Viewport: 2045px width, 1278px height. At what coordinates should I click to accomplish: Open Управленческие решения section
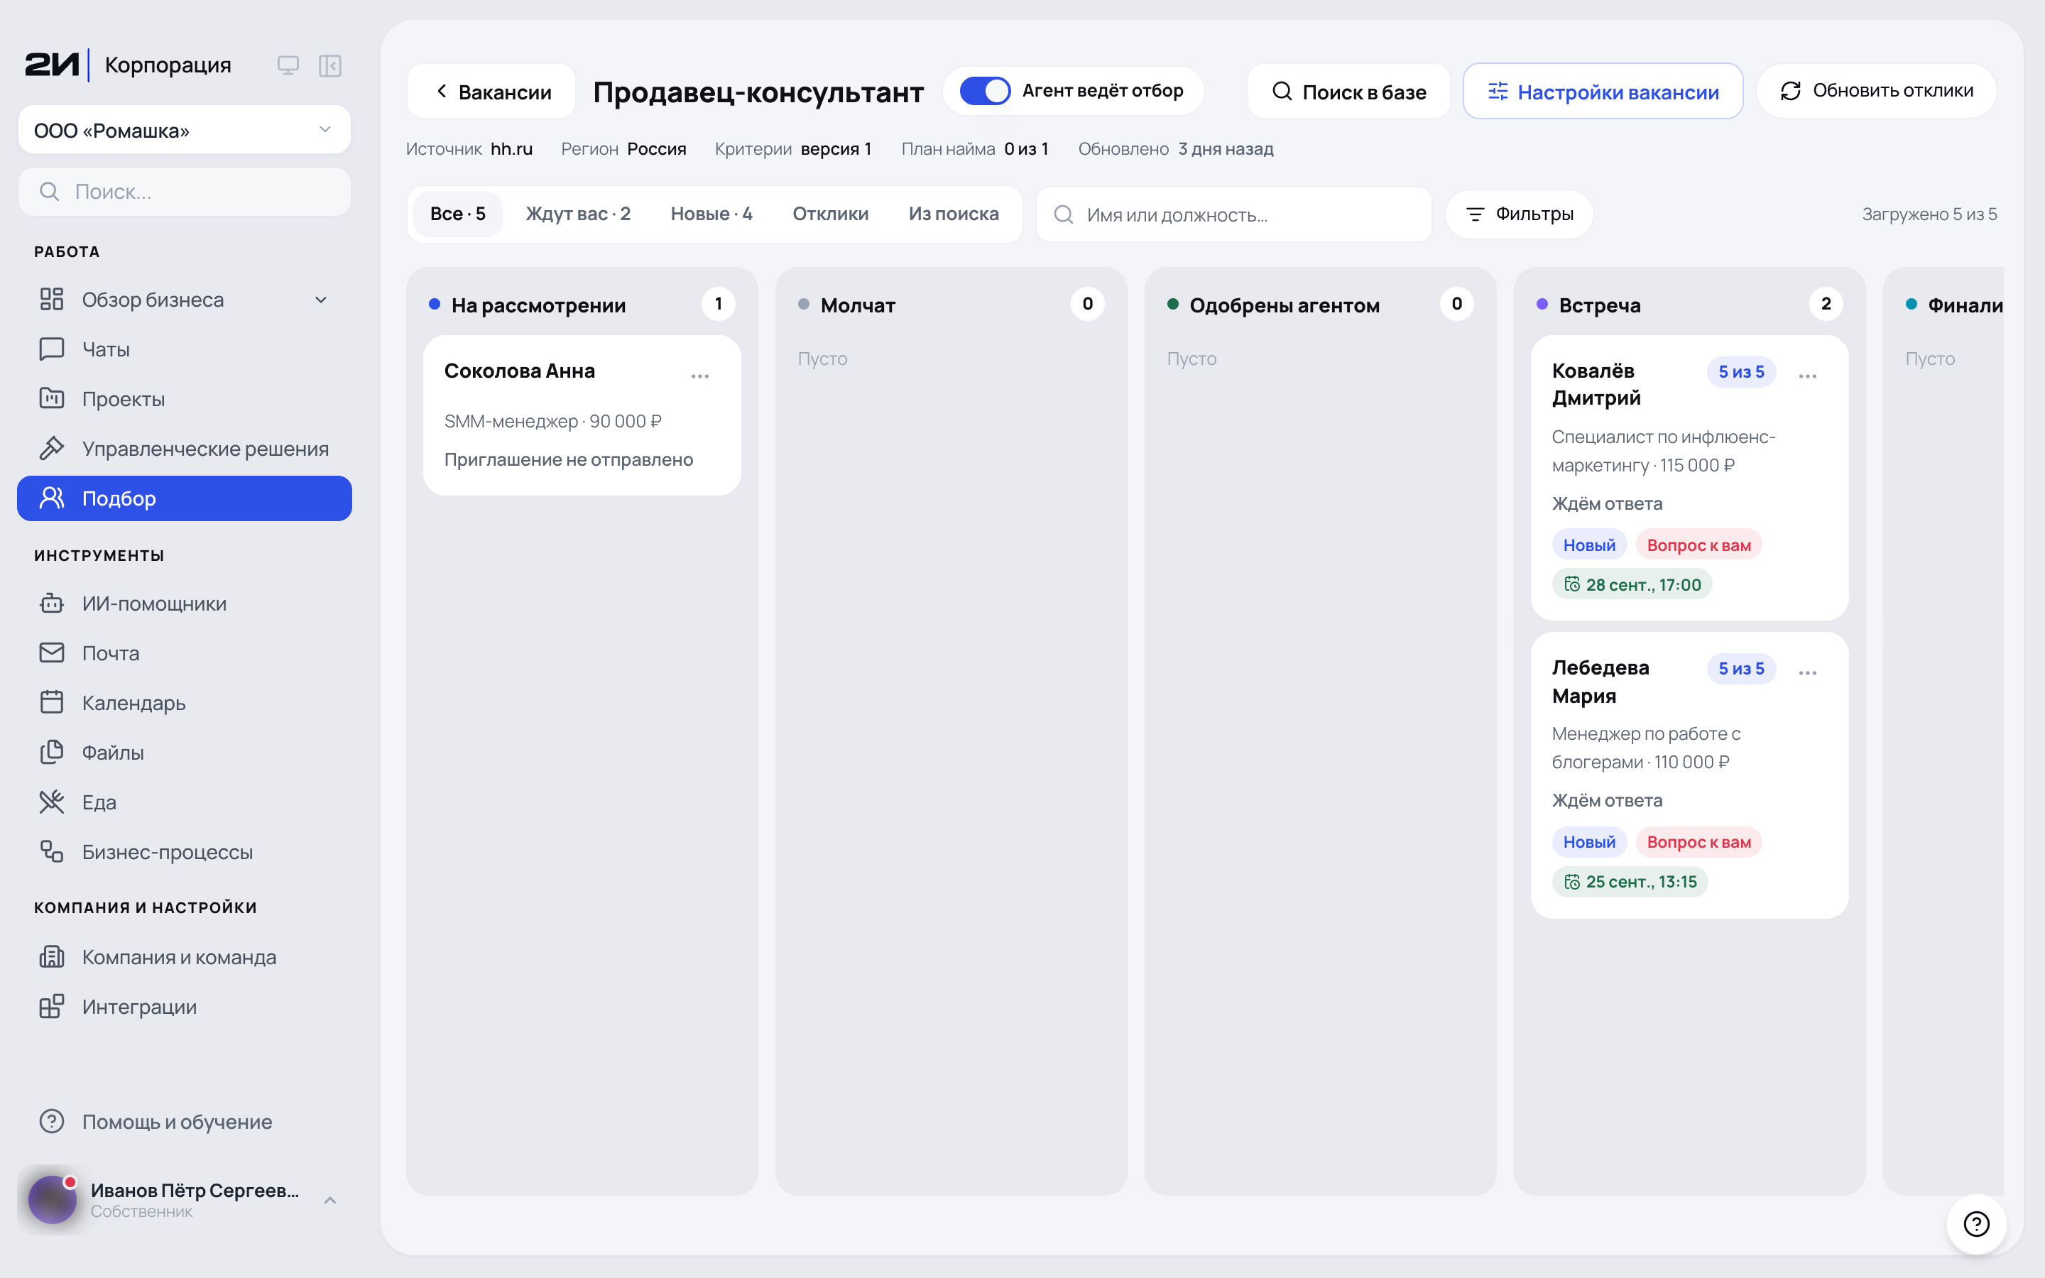(184, 449)
